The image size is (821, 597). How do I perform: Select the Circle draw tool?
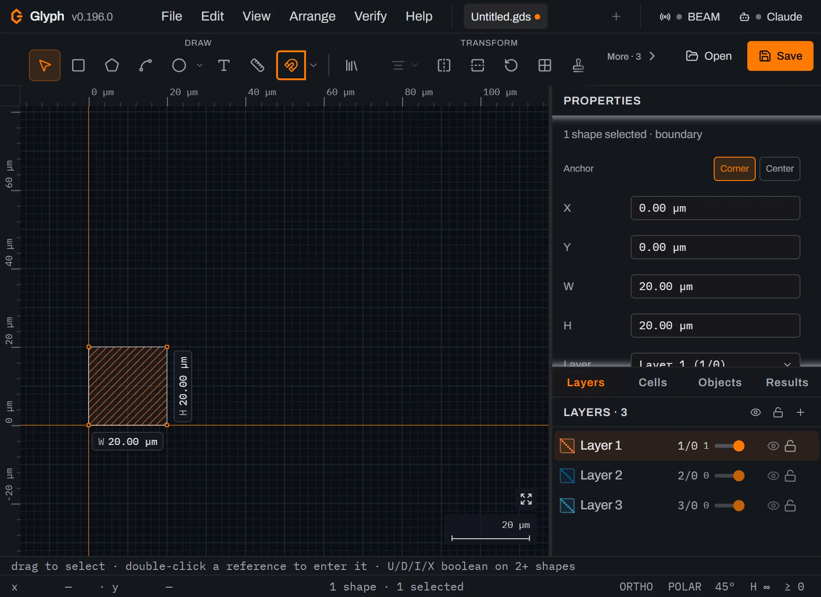pos(179,65)
